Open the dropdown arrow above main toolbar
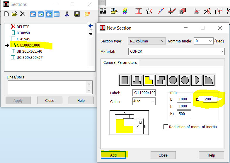230x163 pixels. tap(102, 2)
